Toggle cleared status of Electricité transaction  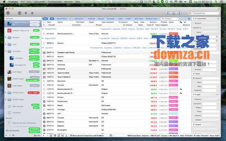coord(44,65)
